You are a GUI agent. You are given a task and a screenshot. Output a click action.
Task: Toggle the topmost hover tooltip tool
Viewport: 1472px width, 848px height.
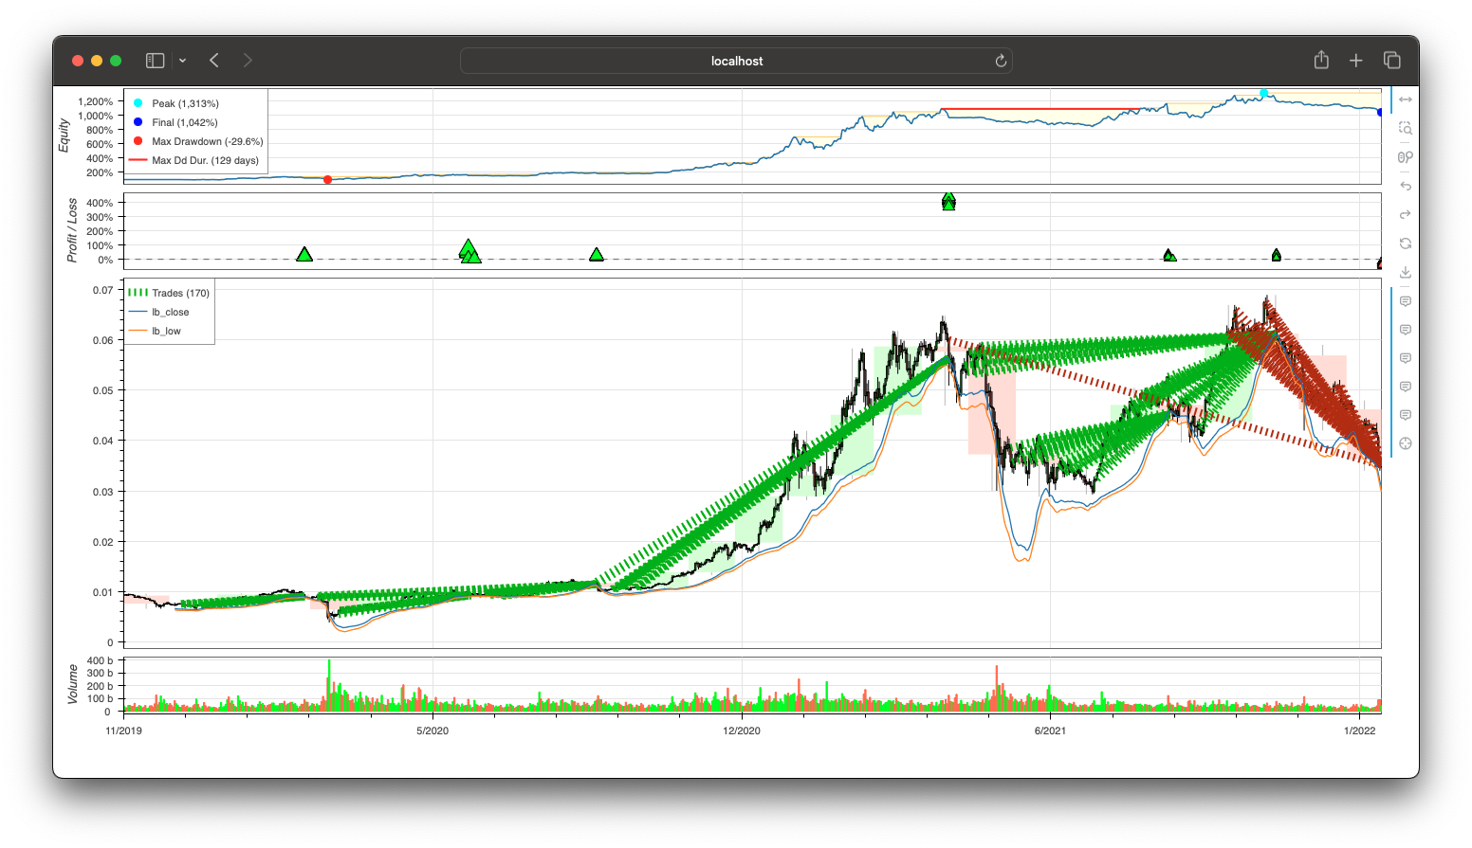(x=1406, y=301)
